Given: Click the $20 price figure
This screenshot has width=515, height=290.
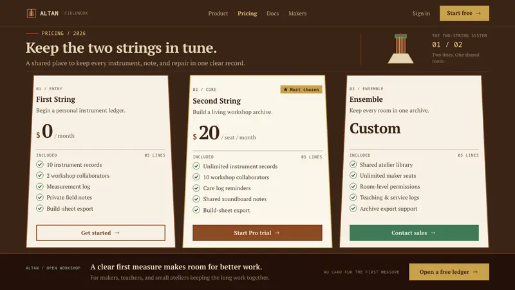Looking at the screenshot, I should click(206, 133).
